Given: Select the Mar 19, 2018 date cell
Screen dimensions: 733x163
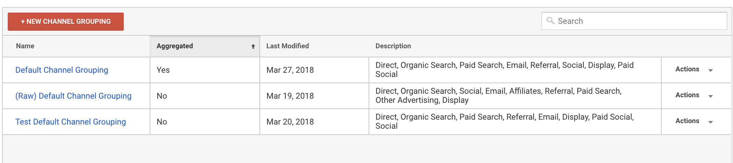Looking at the screenshot, I should click(290, 96).
